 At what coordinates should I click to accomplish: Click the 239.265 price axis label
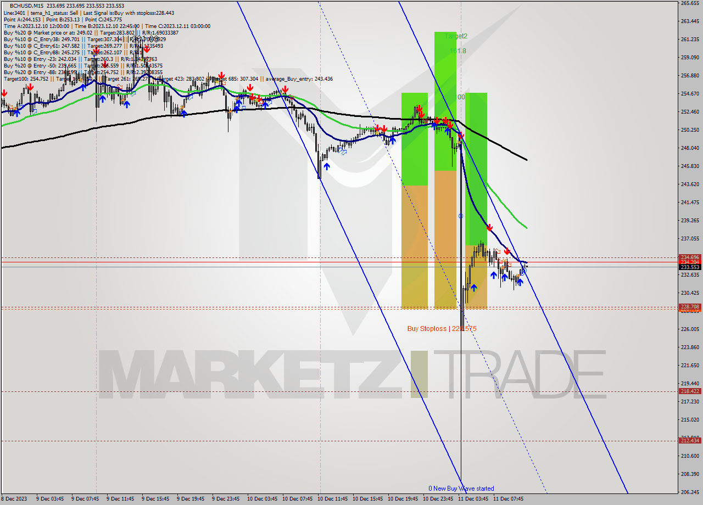(690, 220)
